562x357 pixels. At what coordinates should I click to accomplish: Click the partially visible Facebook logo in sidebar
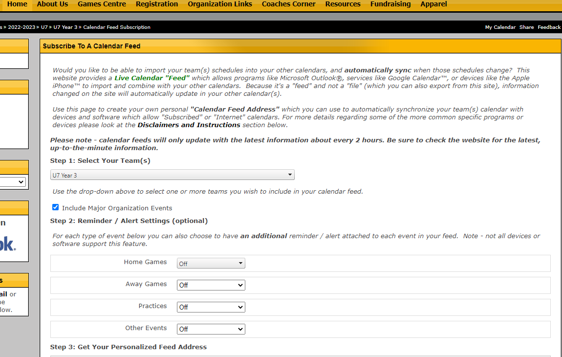point(7,244)
